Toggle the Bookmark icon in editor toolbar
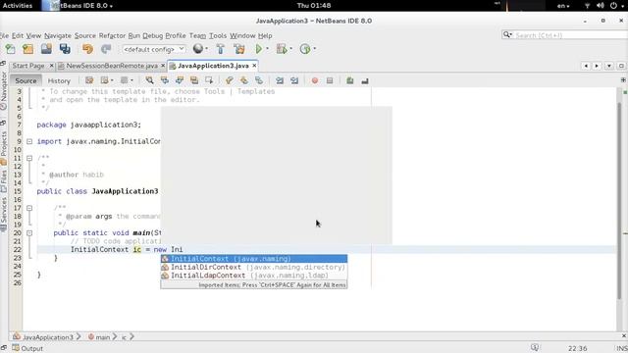 [259, 80]
